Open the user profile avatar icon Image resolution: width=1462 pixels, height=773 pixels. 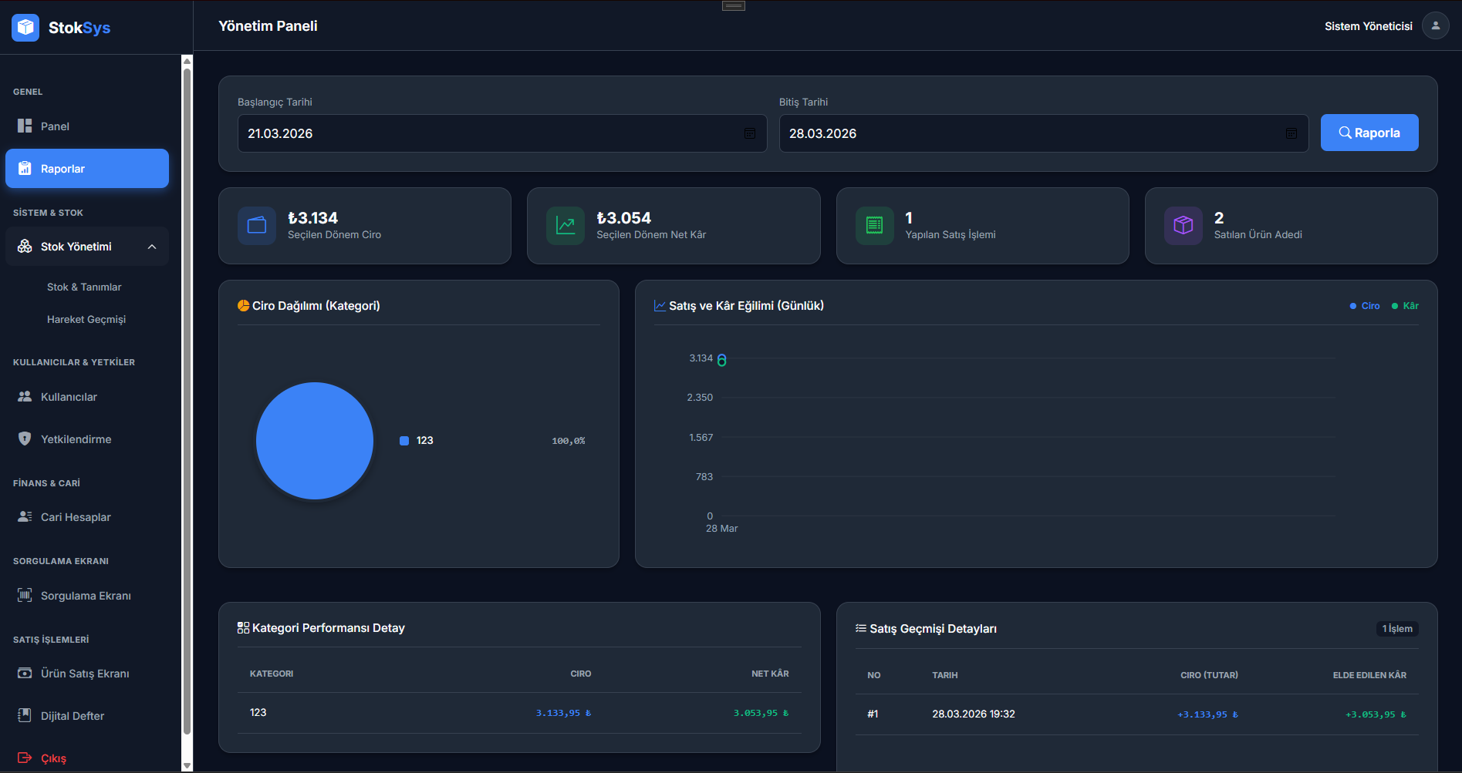(x=1435, y=26)
